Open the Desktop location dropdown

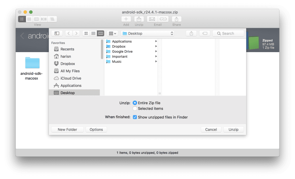tap(147, 33)
